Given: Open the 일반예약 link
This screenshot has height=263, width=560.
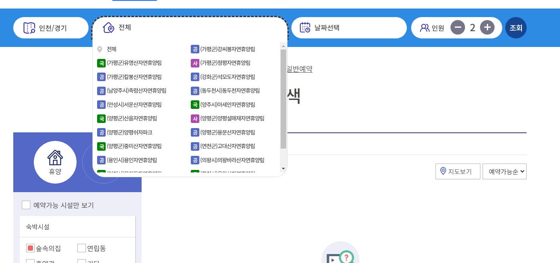Looking at the screenshot, I should 300,69.
